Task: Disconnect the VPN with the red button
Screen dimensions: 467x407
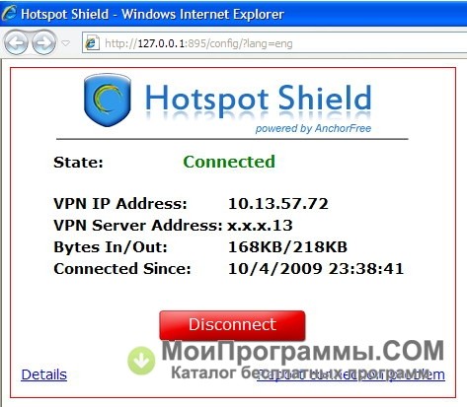Action: coord(232,325)
